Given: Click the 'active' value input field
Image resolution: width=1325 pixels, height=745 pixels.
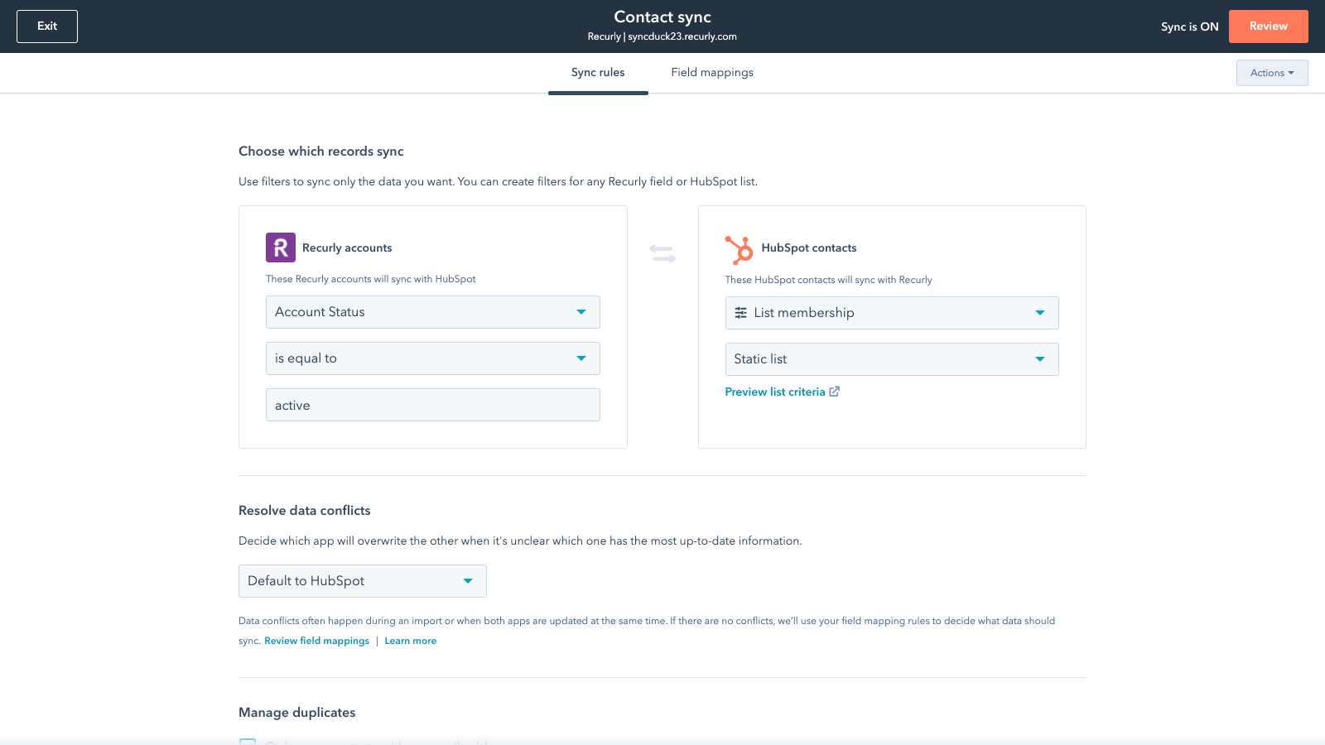Looking at the screenshot, I should (x=432, y=405).
